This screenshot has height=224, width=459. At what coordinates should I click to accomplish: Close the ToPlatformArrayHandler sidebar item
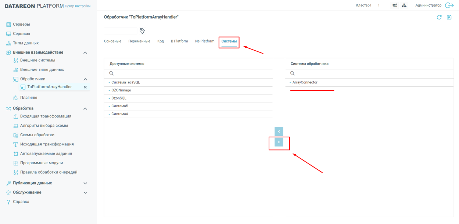[85, 87]
